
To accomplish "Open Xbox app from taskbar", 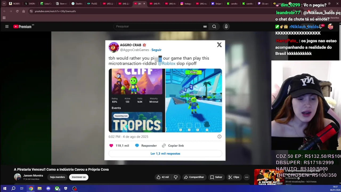I will 57,188.
